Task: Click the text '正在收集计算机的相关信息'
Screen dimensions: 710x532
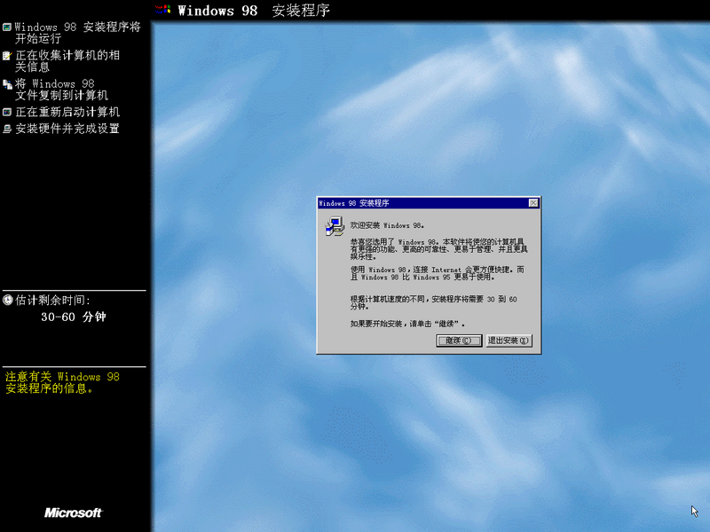Action: coord(67,61)
